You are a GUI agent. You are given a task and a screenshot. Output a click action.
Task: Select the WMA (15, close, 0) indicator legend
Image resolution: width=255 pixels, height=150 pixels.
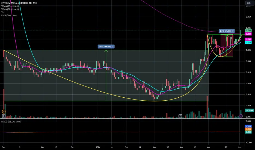[10, 6]
